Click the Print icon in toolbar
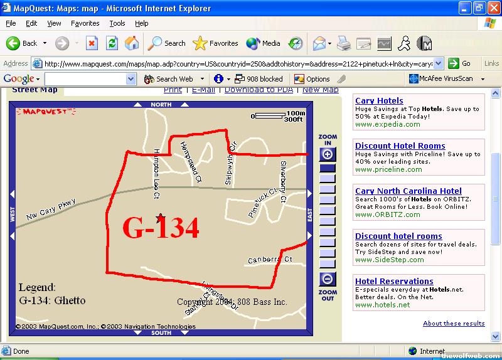Screen dimensions: 502x360 (343, 43)
